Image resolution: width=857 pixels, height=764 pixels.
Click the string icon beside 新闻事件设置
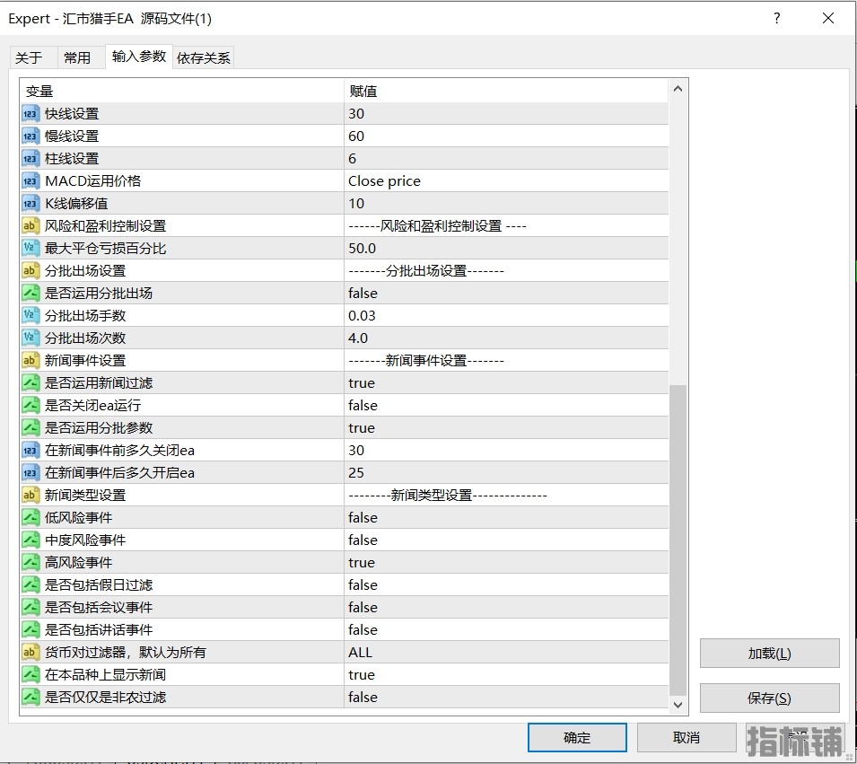(x=31, y=360)
